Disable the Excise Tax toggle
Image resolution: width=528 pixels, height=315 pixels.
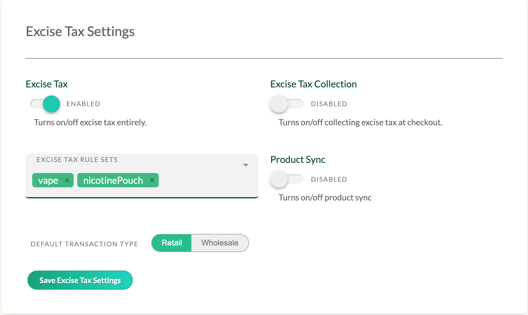[46, 104]
